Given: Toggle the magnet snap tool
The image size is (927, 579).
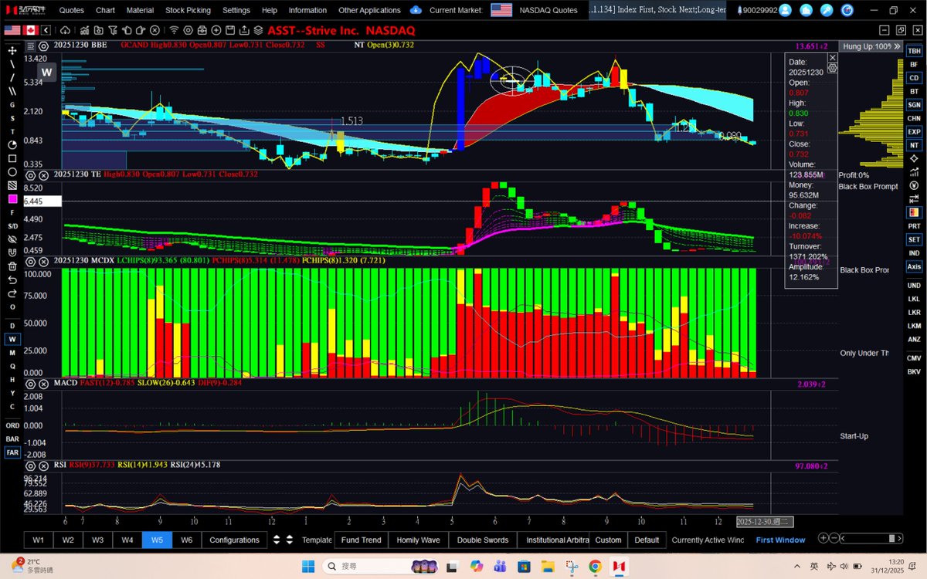Looking at the screenshot, I should coord(12,253).
